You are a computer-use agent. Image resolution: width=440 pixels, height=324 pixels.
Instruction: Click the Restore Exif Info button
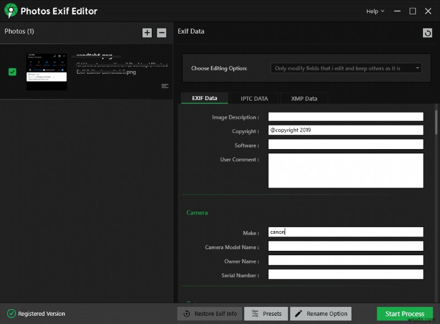tap(210, 314)
